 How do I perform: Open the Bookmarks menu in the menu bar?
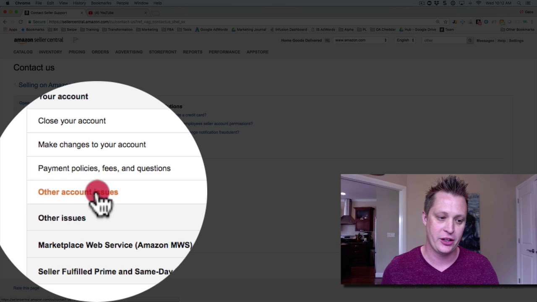pyautogui.click(x=101, y=3)
